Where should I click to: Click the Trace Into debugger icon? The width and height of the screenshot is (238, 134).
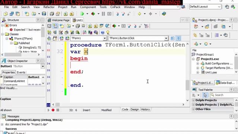click(x=118, y=14)
